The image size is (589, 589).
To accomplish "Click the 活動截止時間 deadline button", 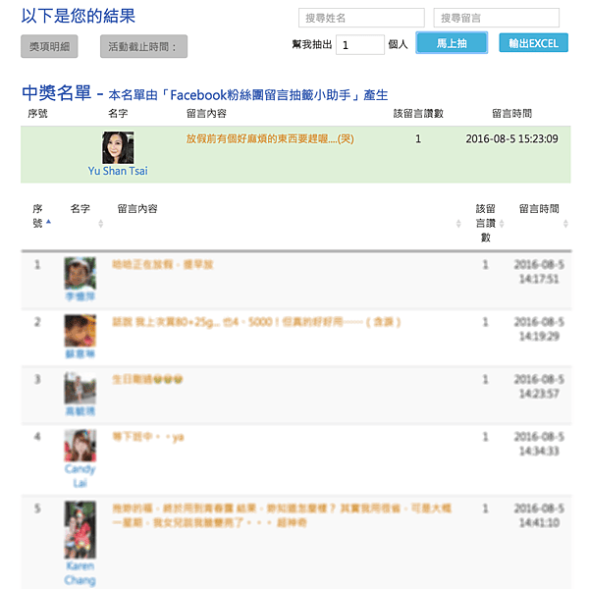I will 143,46.
